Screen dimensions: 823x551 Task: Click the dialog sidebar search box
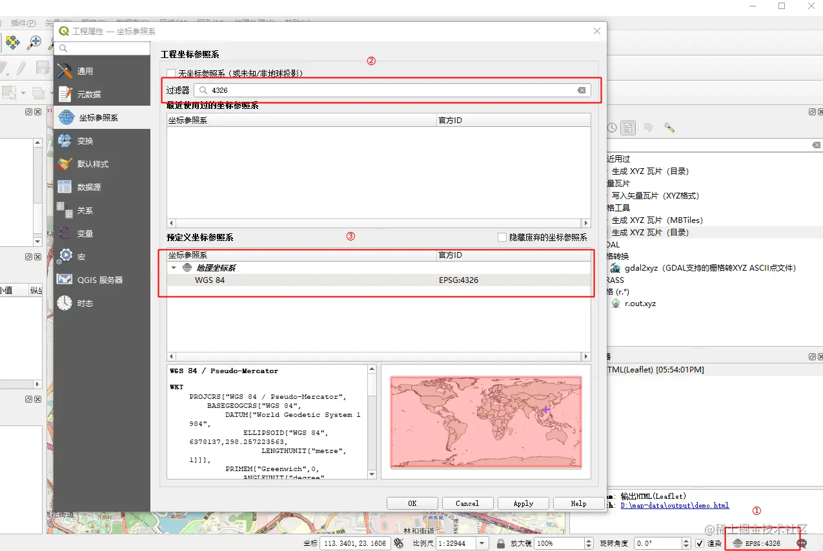pyautogui.click(x=103, y=48)
